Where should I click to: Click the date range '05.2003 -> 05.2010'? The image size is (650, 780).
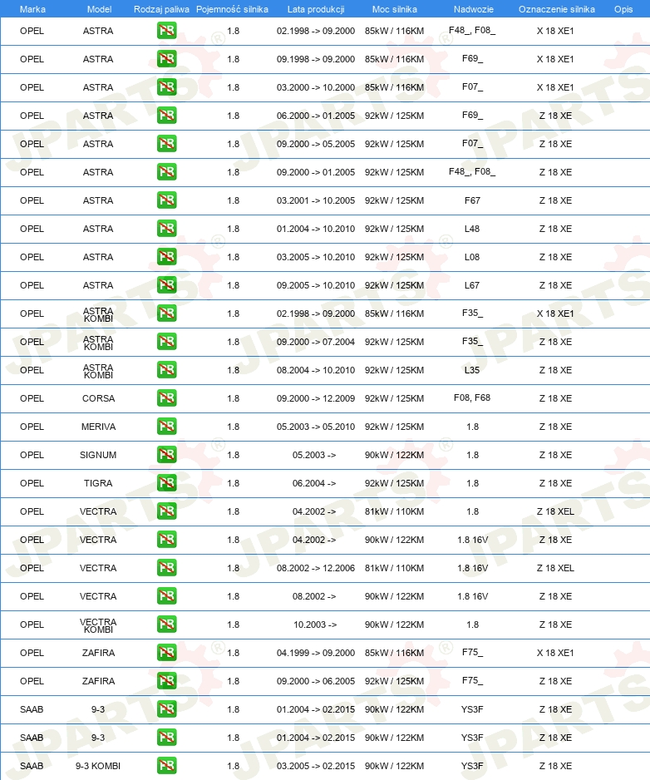point(316,427)
